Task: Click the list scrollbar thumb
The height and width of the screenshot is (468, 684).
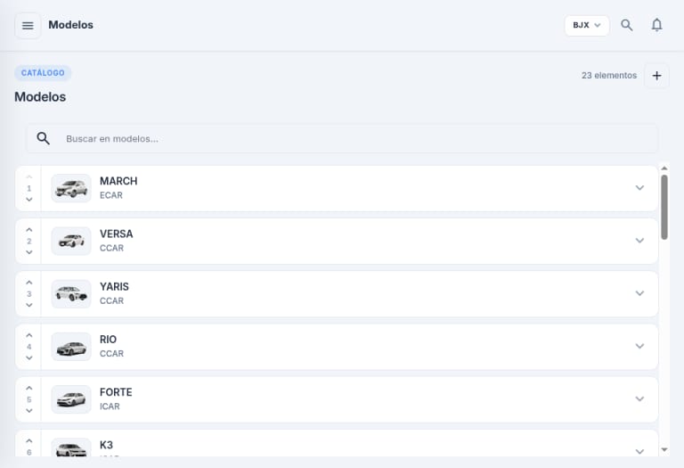Action: [x=664, y=208]
